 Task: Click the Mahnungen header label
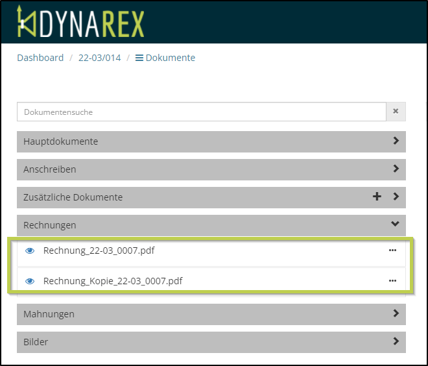(x=49, y=314)
